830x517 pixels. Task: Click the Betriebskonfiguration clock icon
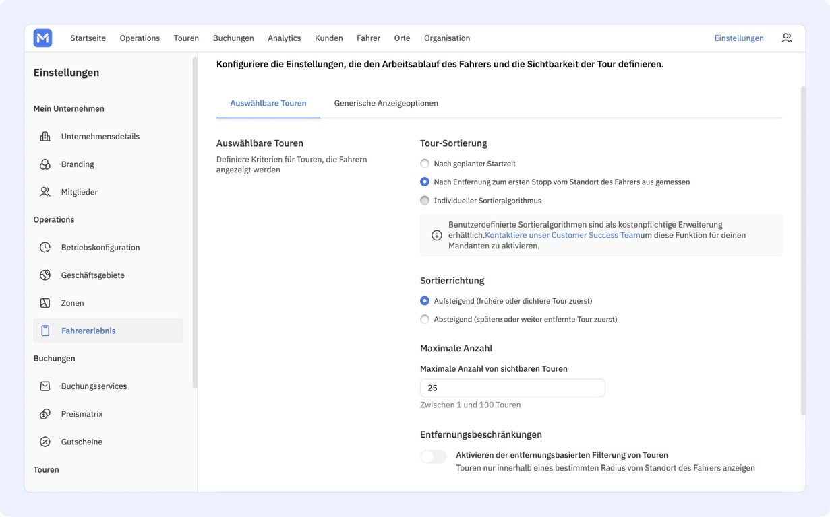point(45,248)
